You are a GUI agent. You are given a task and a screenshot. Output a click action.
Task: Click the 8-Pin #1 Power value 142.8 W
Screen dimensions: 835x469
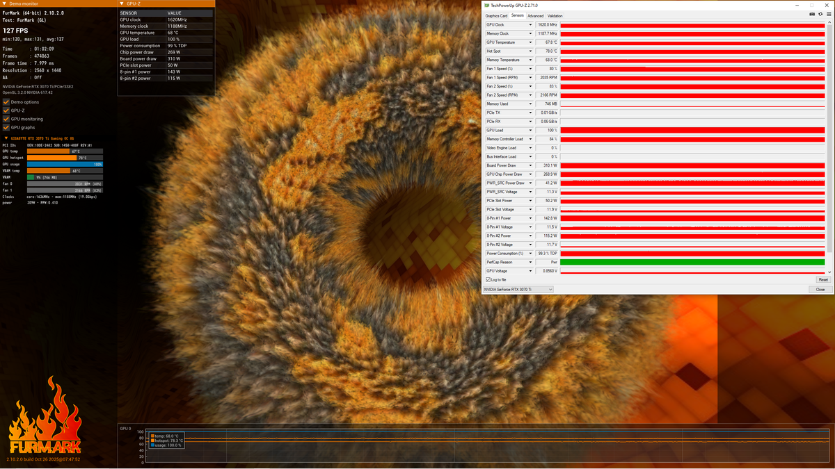(x=547, y=218)
